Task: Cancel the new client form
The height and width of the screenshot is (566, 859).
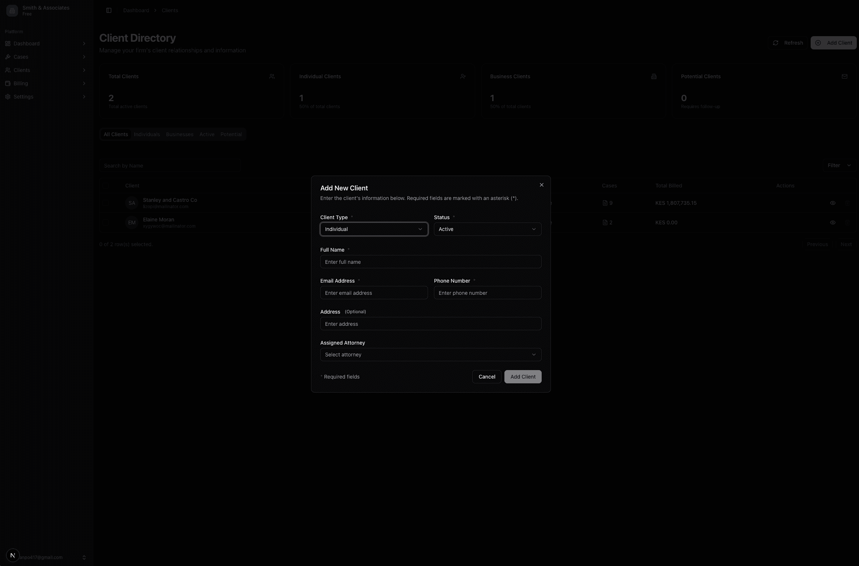Action: click(x=487, y=377)
